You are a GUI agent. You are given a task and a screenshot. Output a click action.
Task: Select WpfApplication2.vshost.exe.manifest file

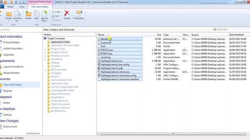pos(120,79)
